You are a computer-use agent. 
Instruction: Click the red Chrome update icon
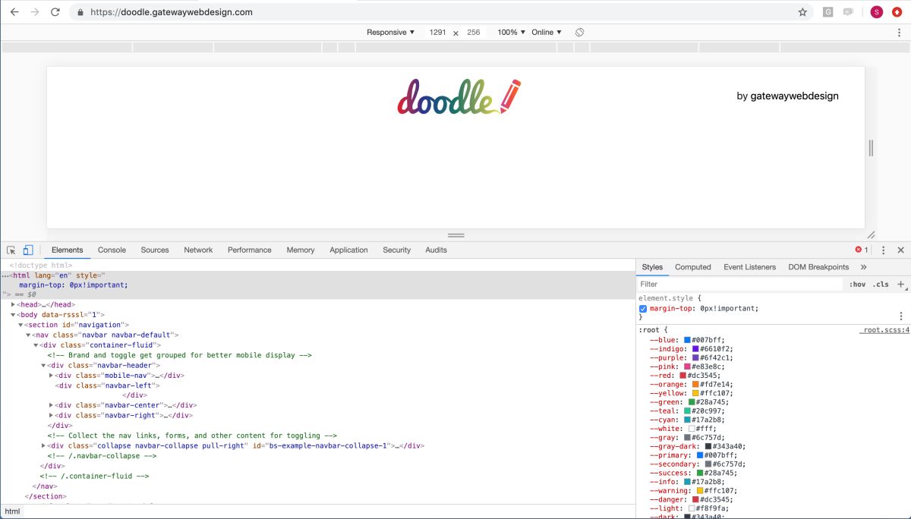tap(897, 12)
